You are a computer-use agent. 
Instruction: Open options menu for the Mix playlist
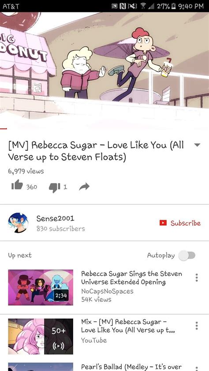197,326
